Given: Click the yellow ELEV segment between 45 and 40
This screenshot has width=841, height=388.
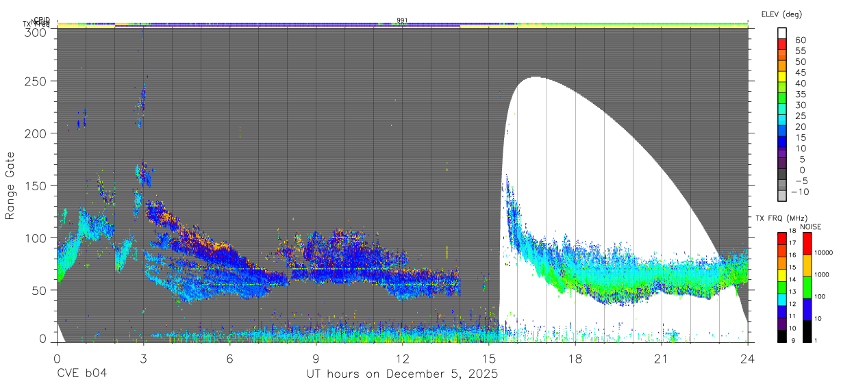Looking at the screenshot, I should coord(782,77).
